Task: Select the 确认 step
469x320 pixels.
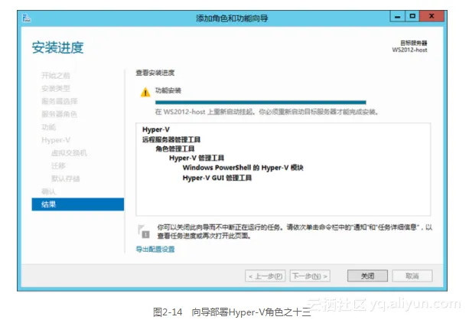Action: 48,191
